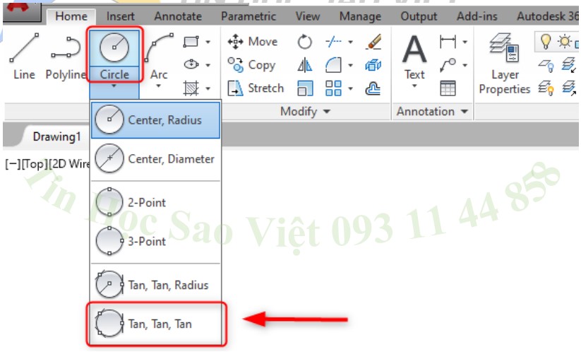
Task: Click the Rotate icon
Action: [304, 42]
